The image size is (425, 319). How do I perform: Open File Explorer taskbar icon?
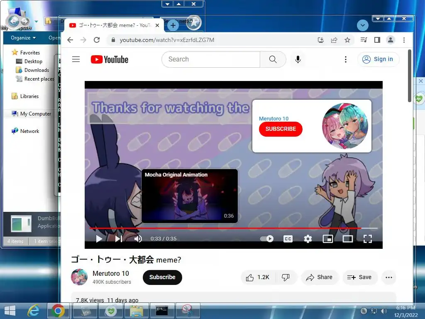[137, 311]
